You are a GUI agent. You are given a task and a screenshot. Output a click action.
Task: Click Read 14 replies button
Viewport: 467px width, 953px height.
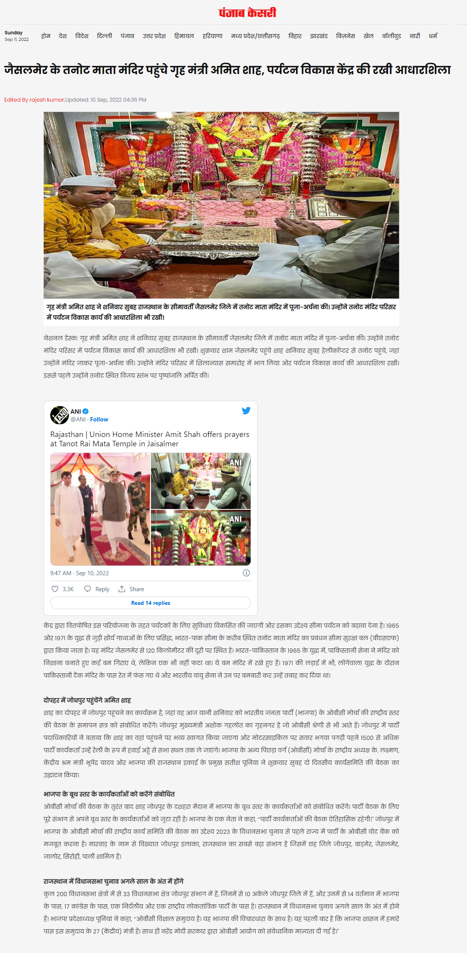pyautogui.click(x=151, y=603)
